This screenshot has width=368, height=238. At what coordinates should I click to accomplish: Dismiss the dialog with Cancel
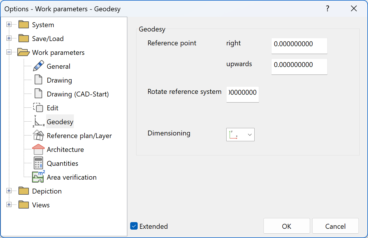click(x=335, y=226)
